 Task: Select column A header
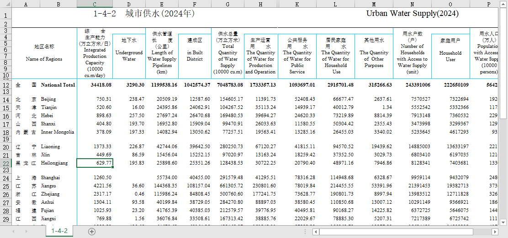click(x=26, y=4)
